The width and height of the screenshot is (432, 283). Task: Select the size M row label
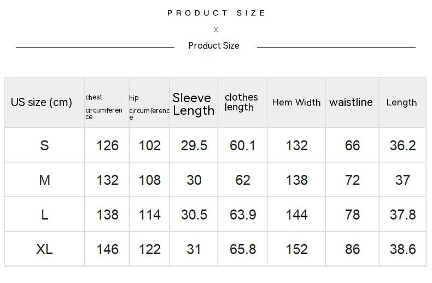[44, 180]
